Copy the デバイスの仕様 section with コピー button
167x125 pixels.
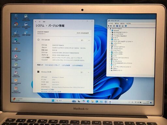point(82,40)
